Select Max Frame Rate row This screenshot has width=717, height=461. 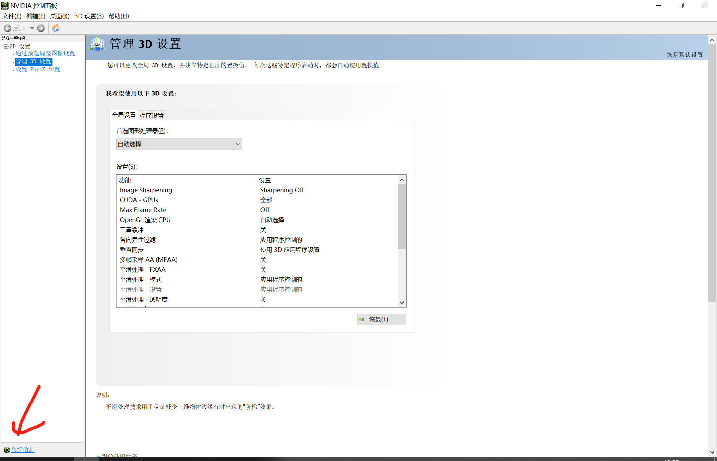point(257,210)
